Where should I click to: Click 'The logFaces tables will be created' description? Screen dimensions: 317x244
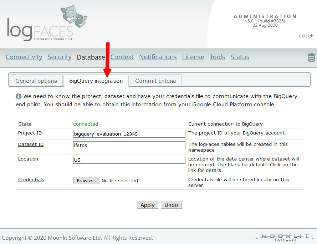tap(238, 147)
